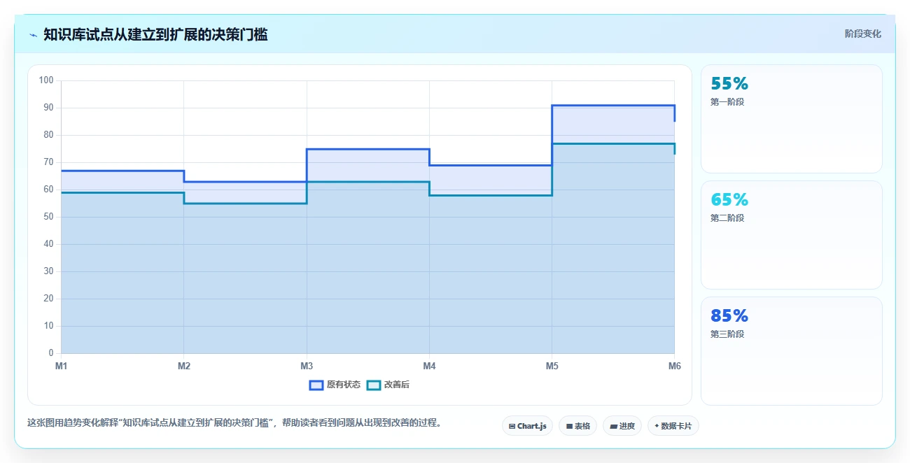The height and width of the screenshot is (463, 910).
Task: Click the icon inside the Chart.js tag
Action: click(512, 426)
